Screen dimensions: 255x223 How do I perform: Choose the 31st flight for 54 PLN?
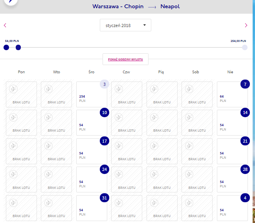pos(92,208)
